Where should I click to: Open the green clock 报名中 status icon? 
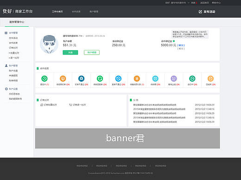(44, 78)
